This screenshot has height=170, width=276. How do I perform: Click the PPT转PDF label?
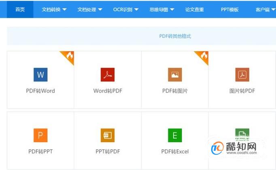coord(108,151)
